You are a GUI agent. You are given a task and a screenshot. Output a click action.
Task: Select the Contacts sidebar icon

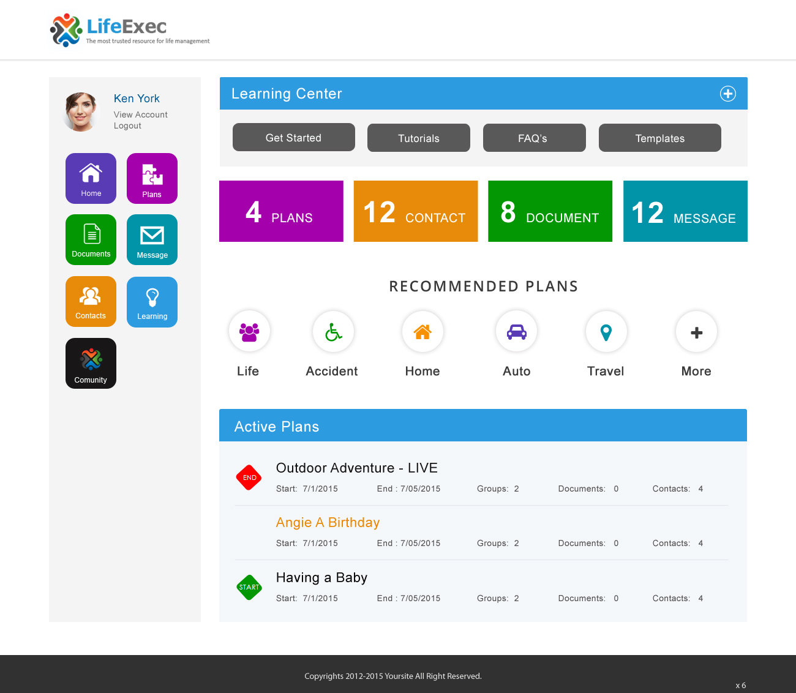pos(91,301)
